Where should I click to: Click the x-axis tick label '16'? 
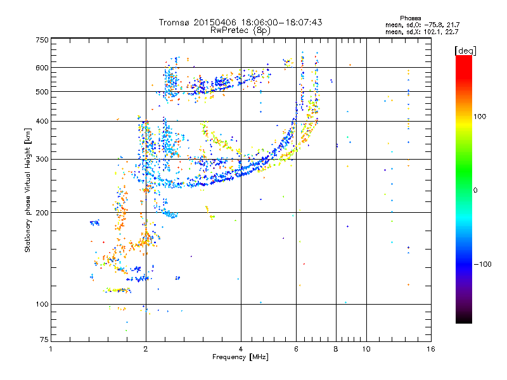pos(431,349)
